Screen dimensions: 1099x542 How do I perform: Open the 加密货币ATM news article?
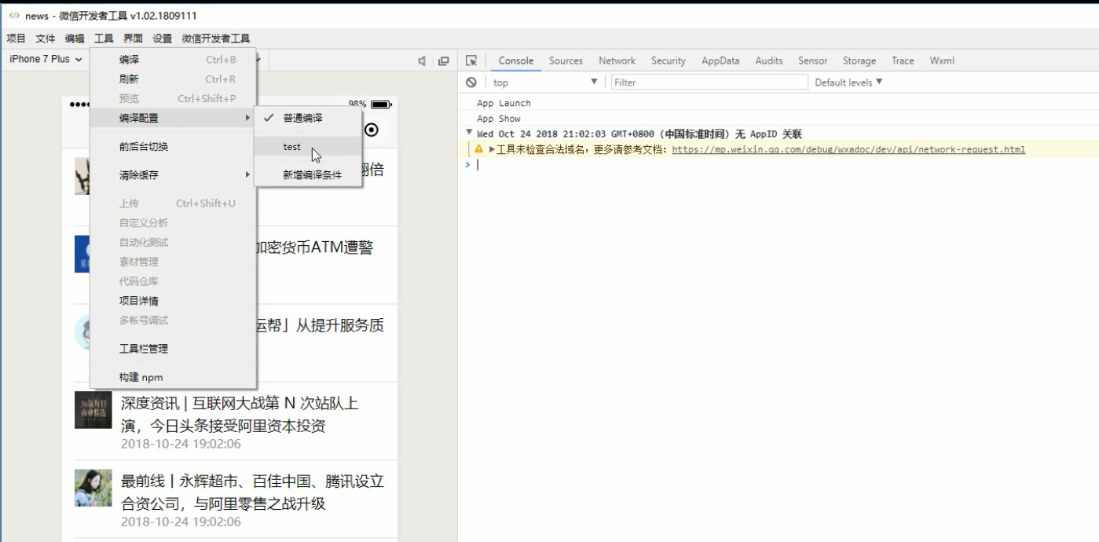coord(315,247)
